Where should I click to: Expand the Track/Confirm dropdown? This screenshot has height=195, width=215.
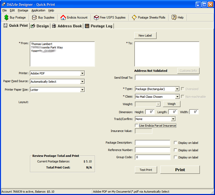point(173,119)
